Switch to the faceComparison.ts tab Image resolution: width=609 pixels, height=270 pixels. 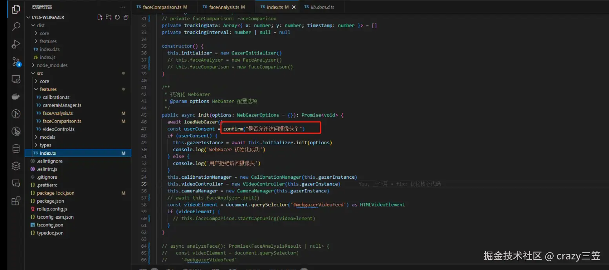point(162,7)
